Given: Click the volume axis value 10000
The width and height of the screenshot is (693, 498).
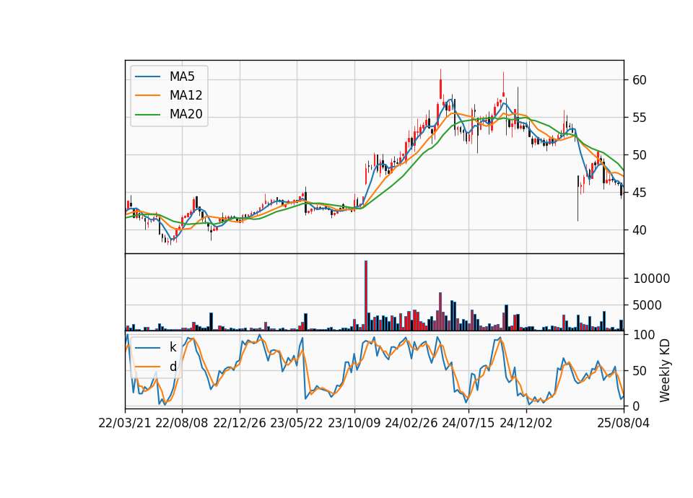Looking at the screenshot, I should (651, 279).
